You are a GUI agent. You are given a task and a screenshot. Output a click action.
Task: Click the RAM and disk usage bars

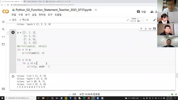pos(141,20)
